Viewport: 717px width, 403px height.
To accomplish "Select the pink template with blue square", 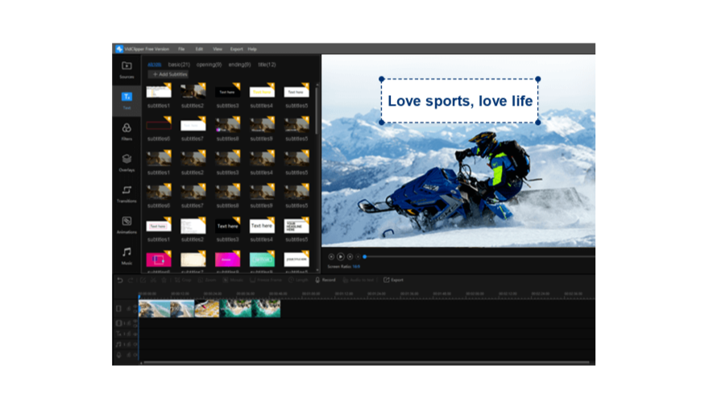I will [159, 260].
